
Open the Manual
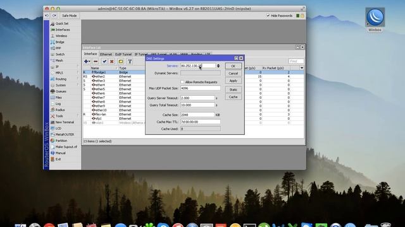point(60,153)
